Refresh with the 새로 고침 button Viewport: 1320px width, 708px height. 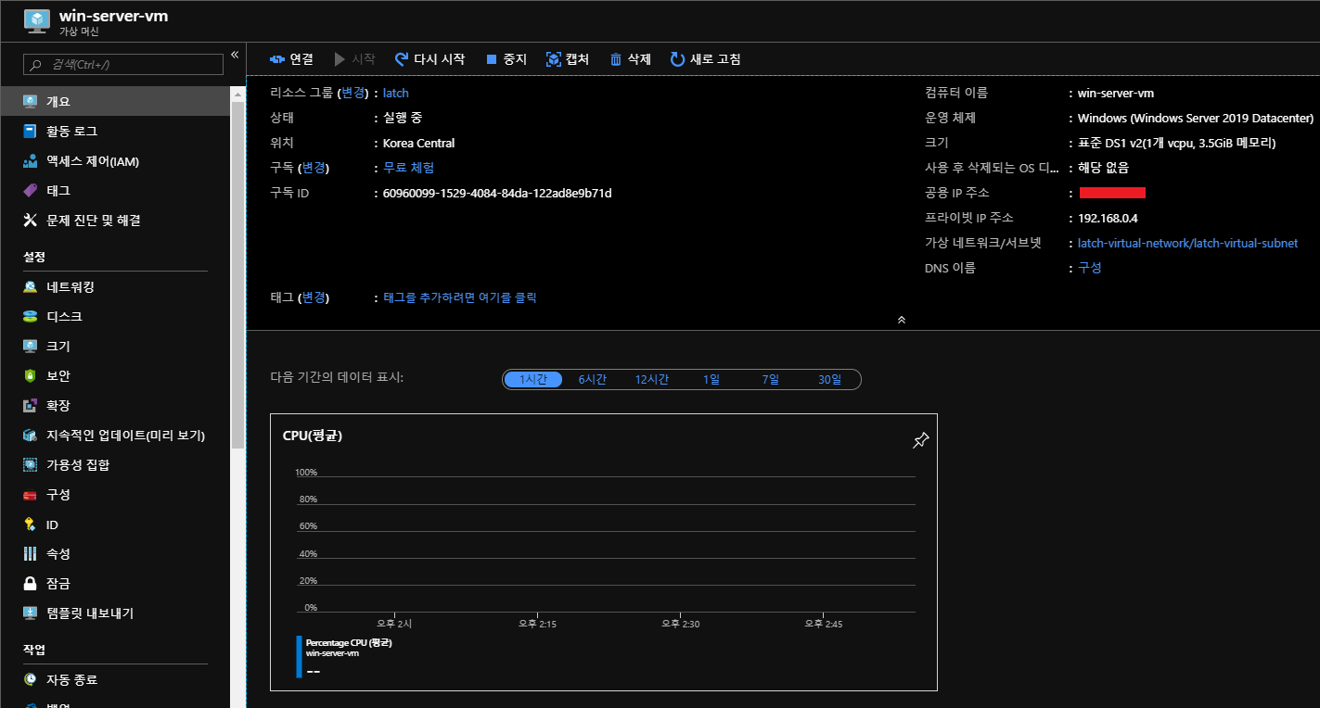(705, 59)
